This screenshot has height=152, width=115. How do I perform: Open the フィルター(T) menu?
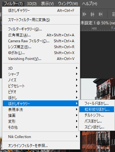coord(13,4)
